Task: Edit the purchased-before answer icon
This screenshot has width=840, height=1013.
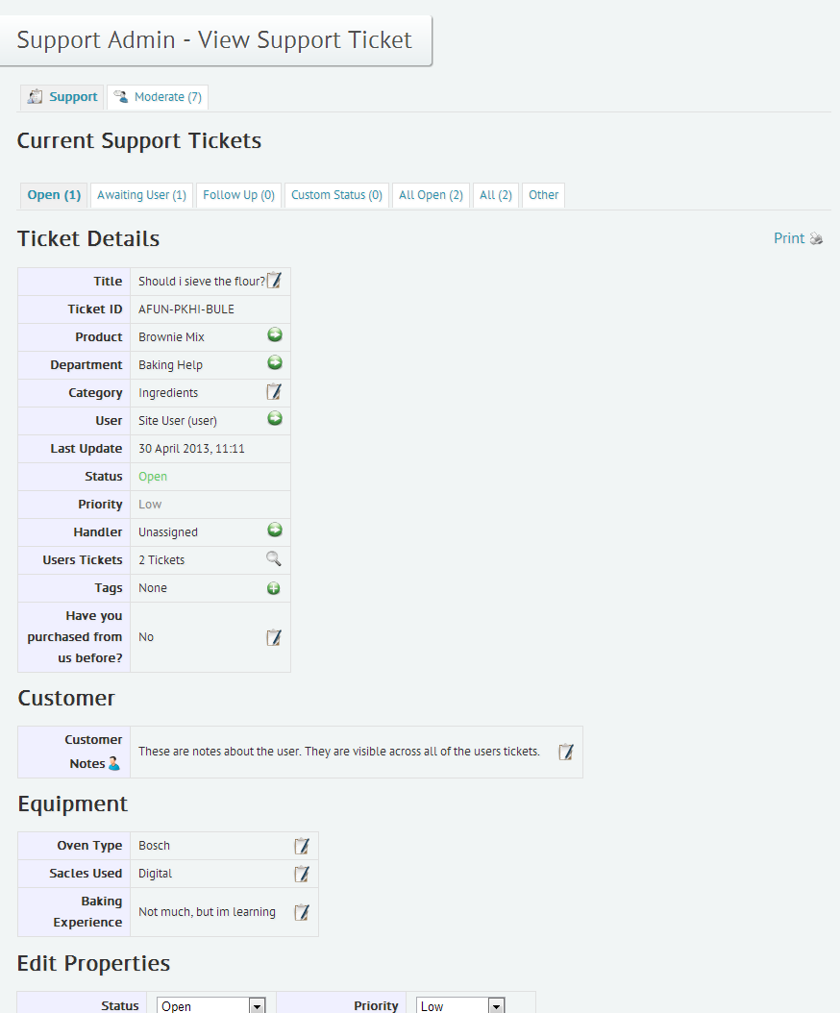Action: (274, 637)
